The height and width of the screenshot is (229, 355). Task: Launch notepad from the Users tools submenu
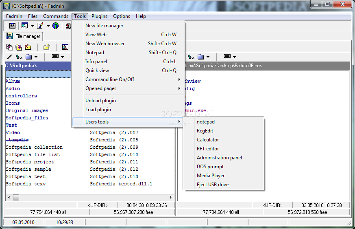tap(224, 122)
